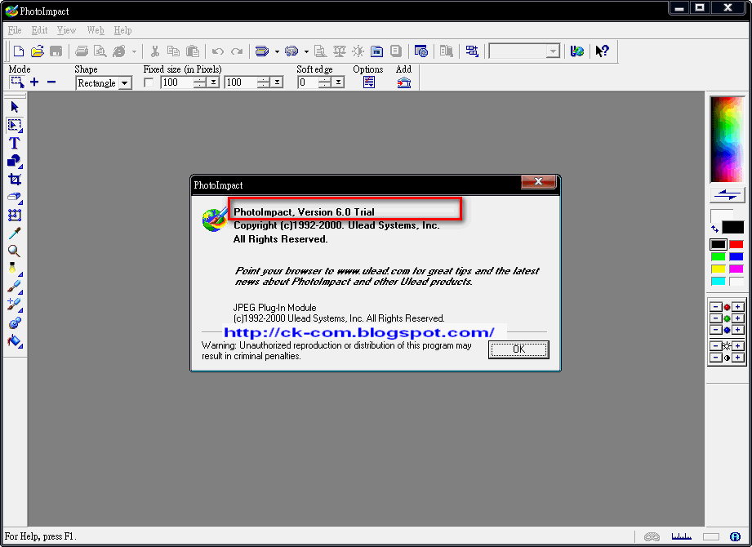Open the empty toolbar combo box
The height and width of the screenshot is (547, 752).
pos(553,51)
